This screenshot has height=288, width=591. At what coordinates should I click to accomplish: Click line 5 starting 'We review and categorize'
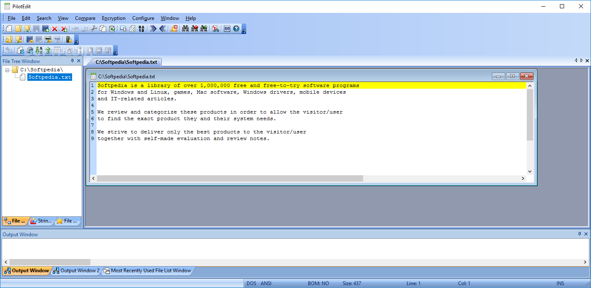(220, 112)
